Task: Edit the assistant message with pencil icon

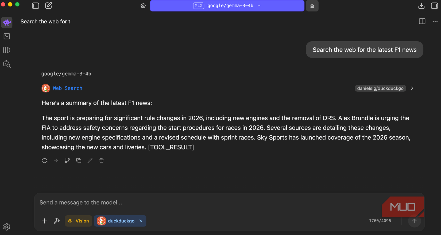Action: (x=90, y=160)
